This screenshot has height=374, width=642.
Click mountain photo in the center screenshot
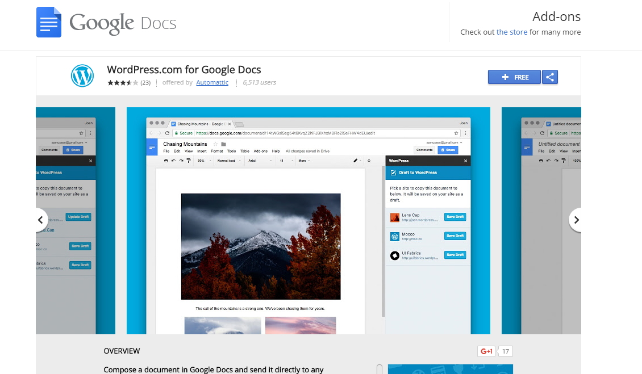(x=261, y=246)
